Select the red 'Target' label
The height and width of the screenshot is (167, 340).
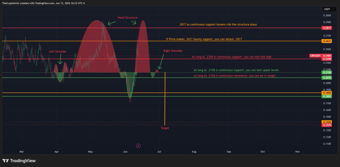[x=165, y=128]
